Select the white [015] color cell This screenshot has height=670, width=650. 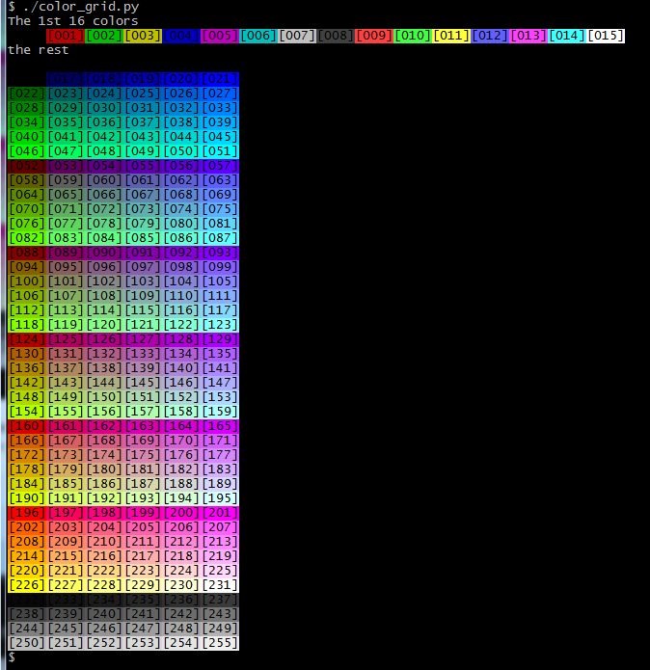point(605,36)
